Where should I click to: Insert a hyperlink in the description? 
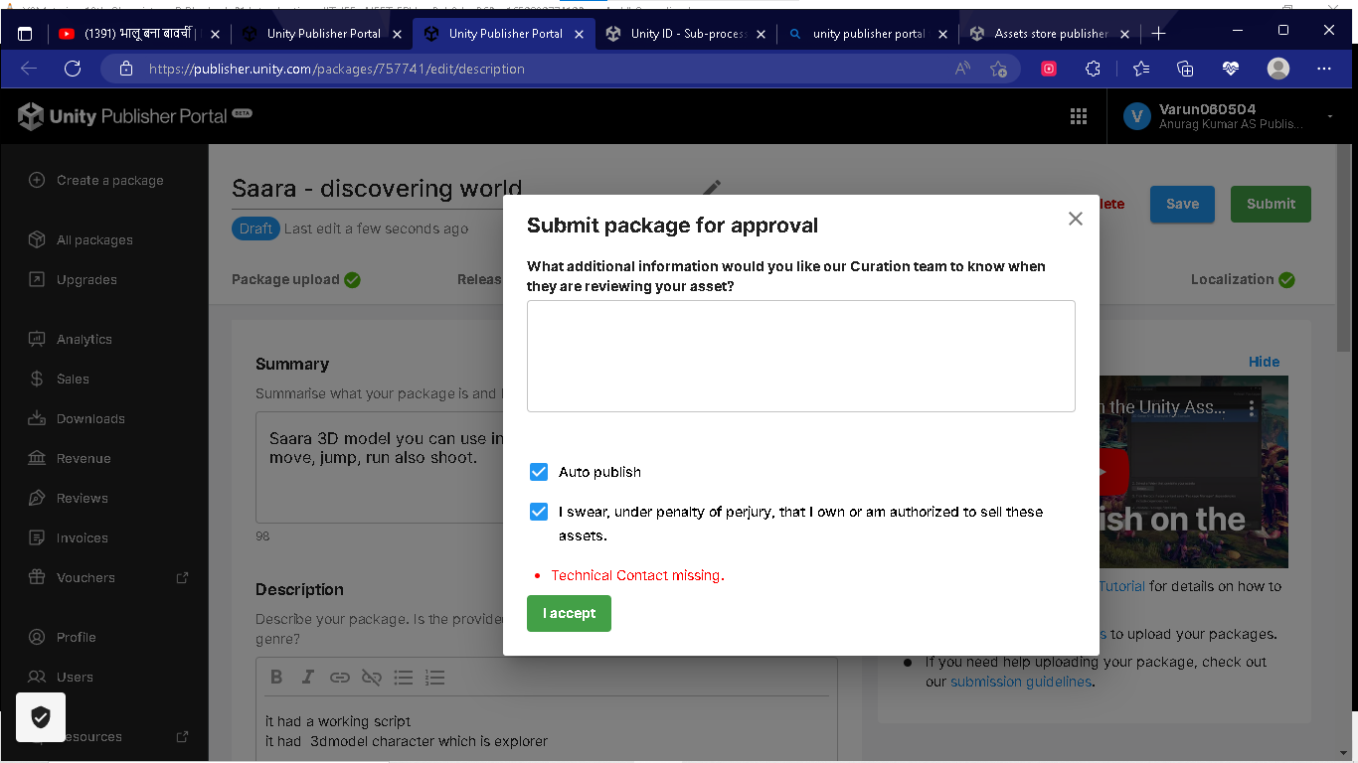pos(339,677)
